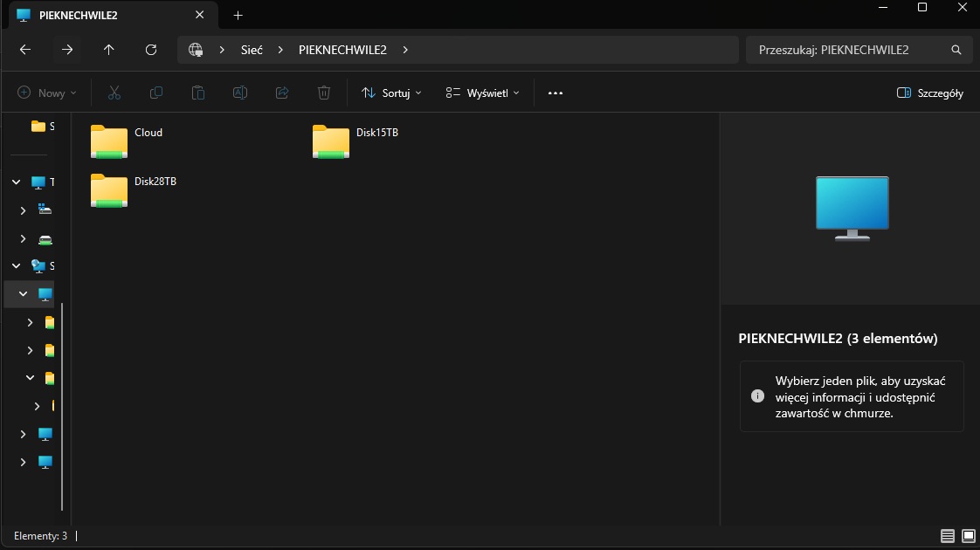Select the Disk15TB shared folder
Screen dimensions: 980x550
click(x=356, y=141)
